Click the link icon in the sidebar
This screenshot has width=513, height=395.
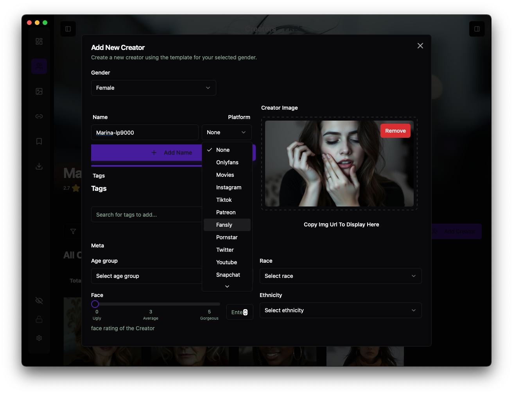39,116
